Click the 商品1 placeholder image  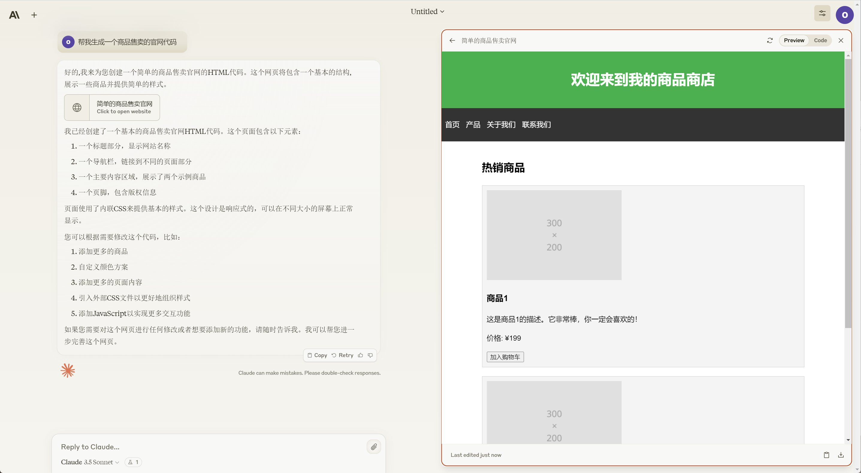[554, 235]
